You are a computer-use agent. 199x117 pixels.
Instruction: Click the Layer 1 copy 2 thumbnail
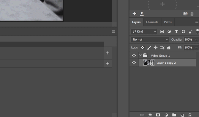[x=149, y=62]
